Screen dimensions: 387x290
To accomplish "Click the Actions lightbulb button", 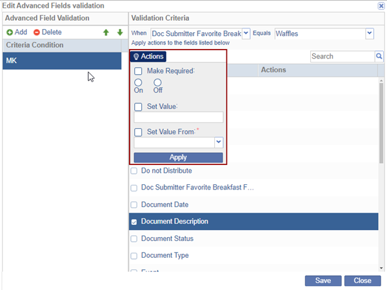I will (x=148, y=57).
